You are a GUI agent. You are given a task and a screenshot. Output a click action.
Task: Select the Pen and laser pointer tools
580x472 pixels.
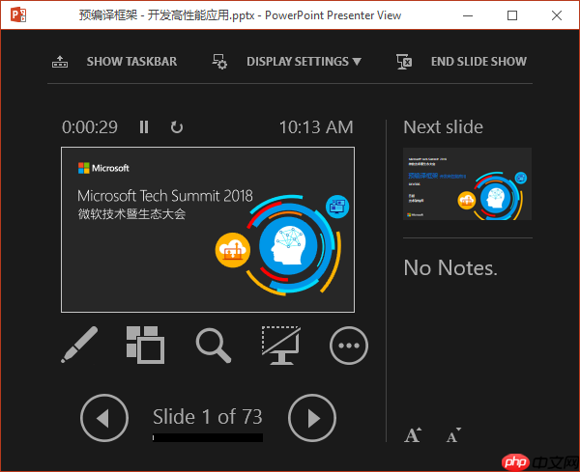[x=79, y=345]
